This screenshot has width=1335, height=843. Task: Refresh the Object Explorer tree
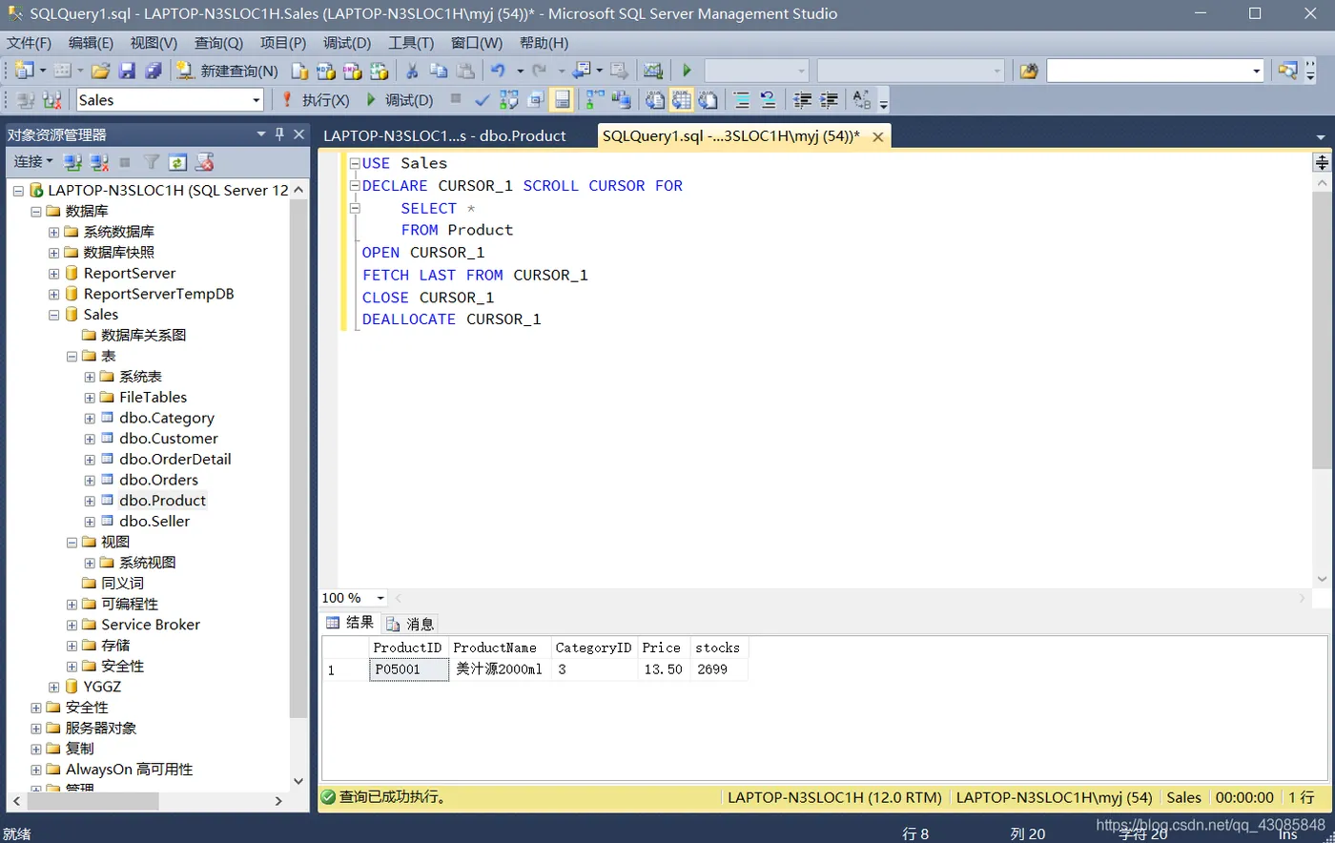coord(177,162)
